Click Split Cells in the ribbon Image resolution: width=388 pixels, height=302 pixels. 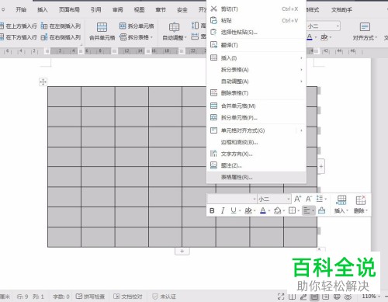pyautogui.click(x=137, y=26)
